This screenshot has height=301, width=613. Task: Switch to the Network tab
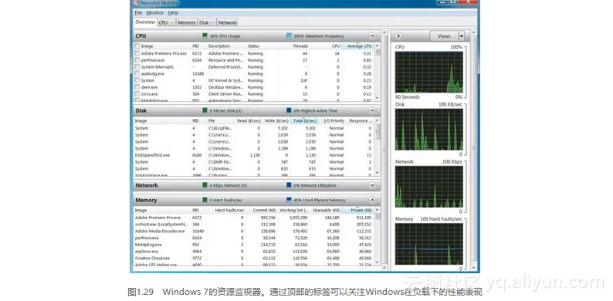point(227,22)
